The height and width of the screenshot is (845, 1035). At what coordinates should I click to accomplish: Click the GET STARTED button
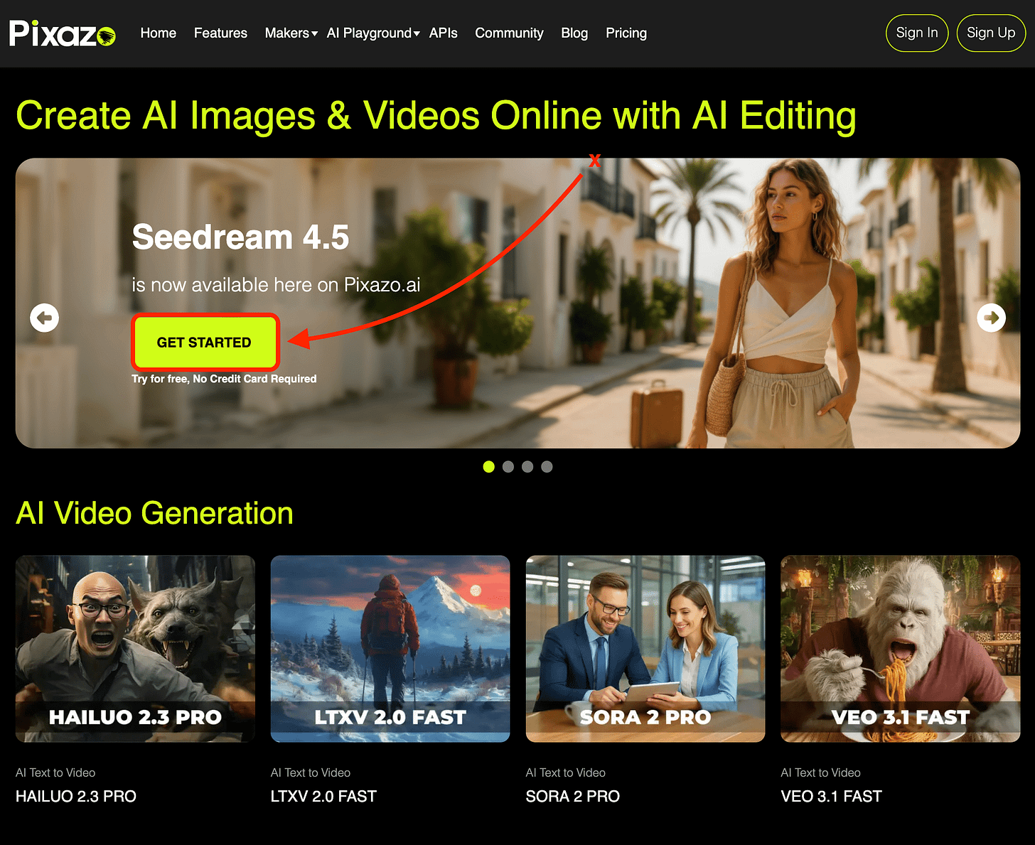(x=204, y=343)
